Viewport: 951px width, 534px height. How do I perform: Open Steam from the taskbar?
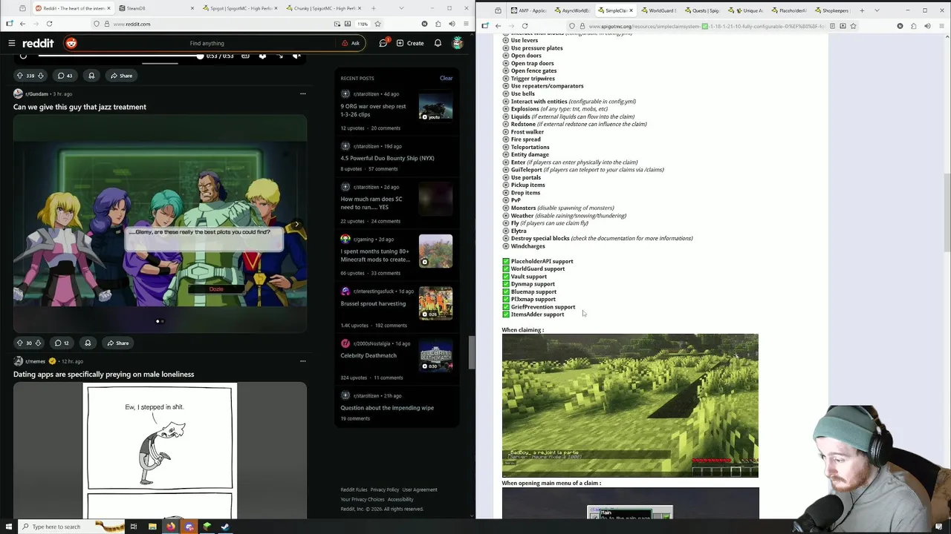point(225,527)
